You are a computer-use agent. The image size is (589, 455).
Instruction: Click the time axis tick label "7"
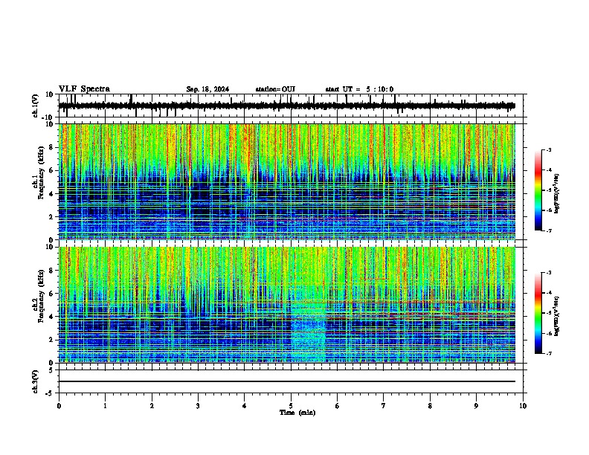click(x=384, y=406)
